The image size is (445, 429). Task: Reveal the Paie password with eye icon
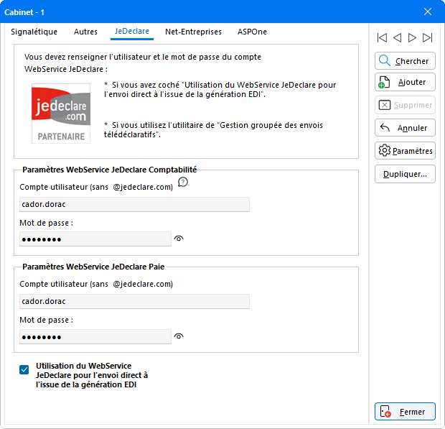[179, 336]
